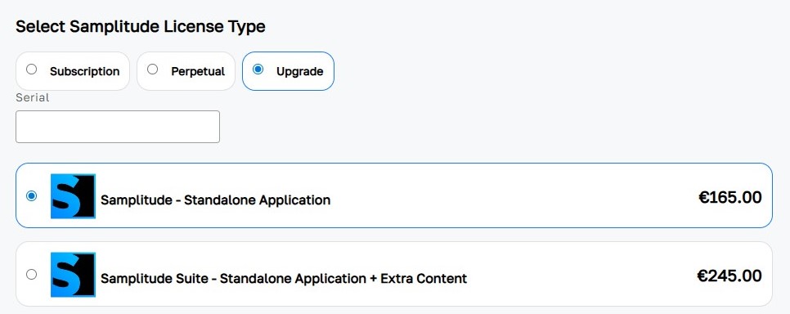The image size is (790, 314).
Task: Click the Perpetual label text
Action: (x=198, y=72)
